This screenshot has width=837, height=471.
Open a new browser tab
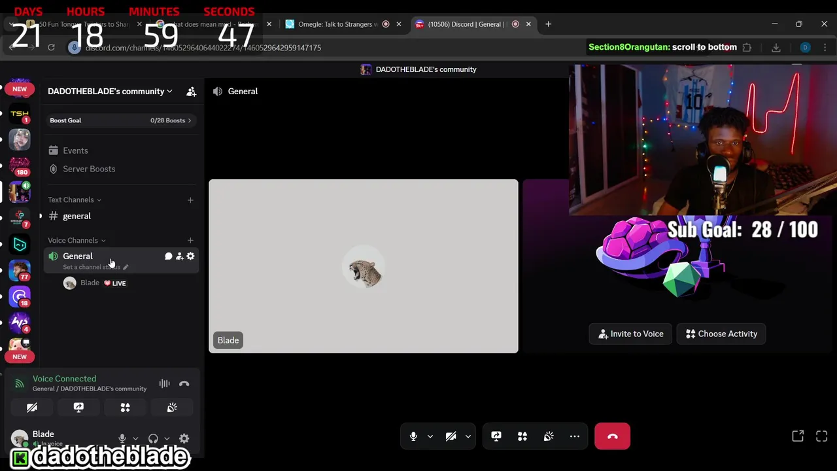[x=548, y=24]
